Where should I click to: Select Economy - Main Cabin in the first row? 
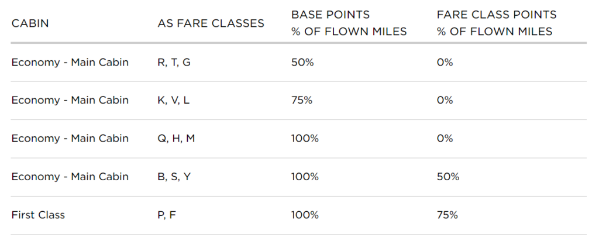coord(70,62)
